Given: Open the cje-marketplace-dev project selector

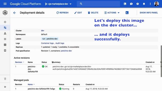Looking at the screenshot, I should [58, 4].
